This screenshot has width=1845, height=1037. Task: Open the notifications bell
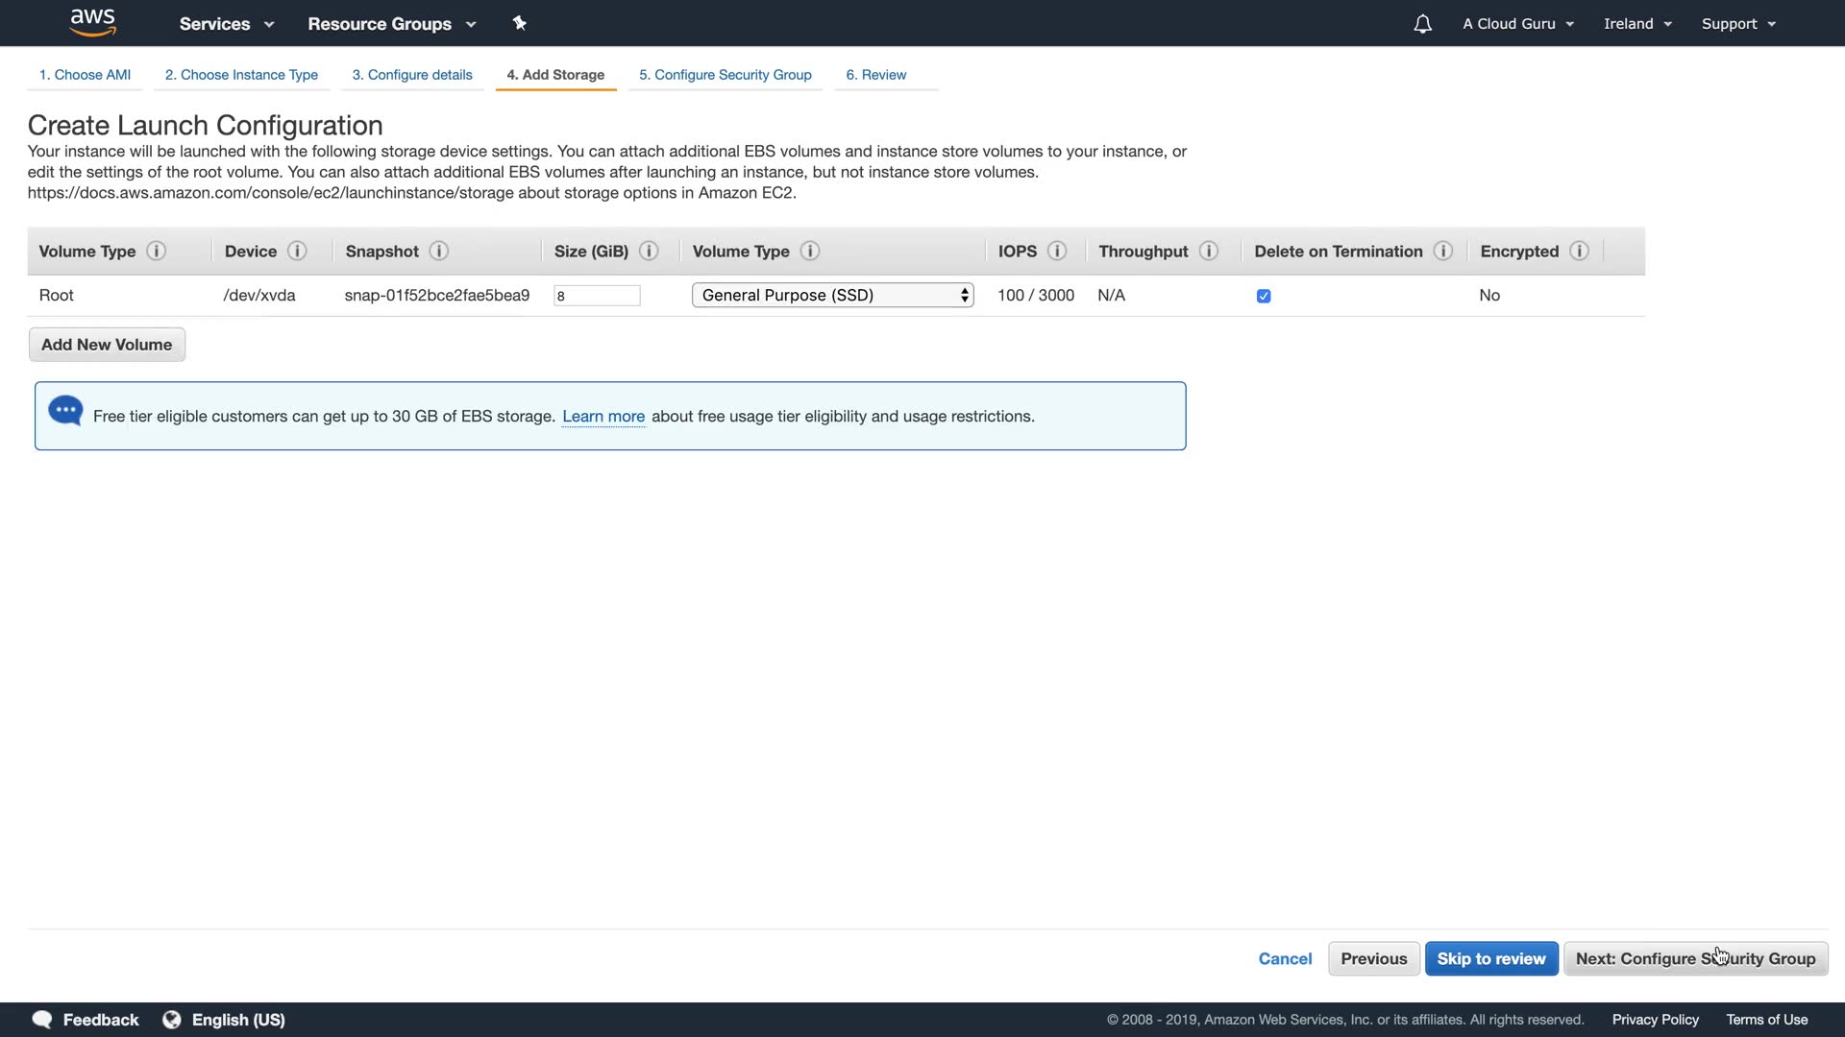click(1422, 24)
